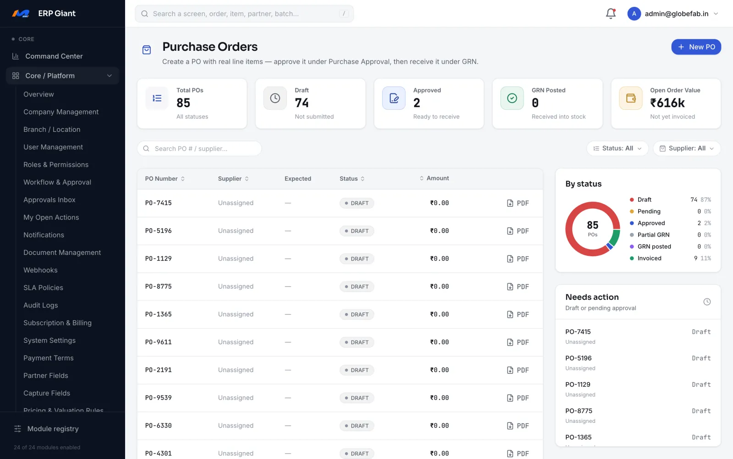This screenshot has width=733, height=459.
Task: Go to System Settings
Action: 49,340
